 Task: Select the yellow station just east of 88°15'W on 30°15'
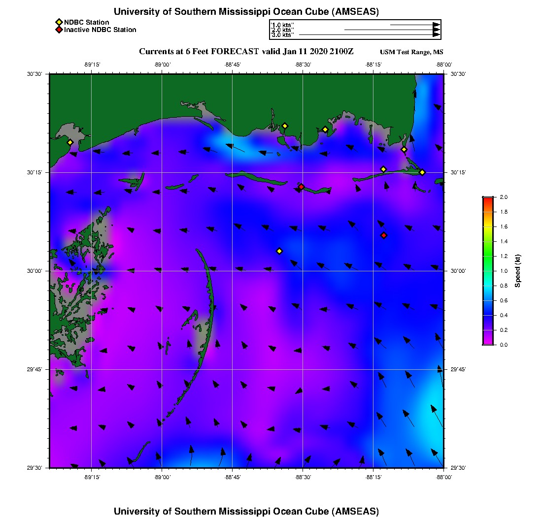[x=383, y=169]
